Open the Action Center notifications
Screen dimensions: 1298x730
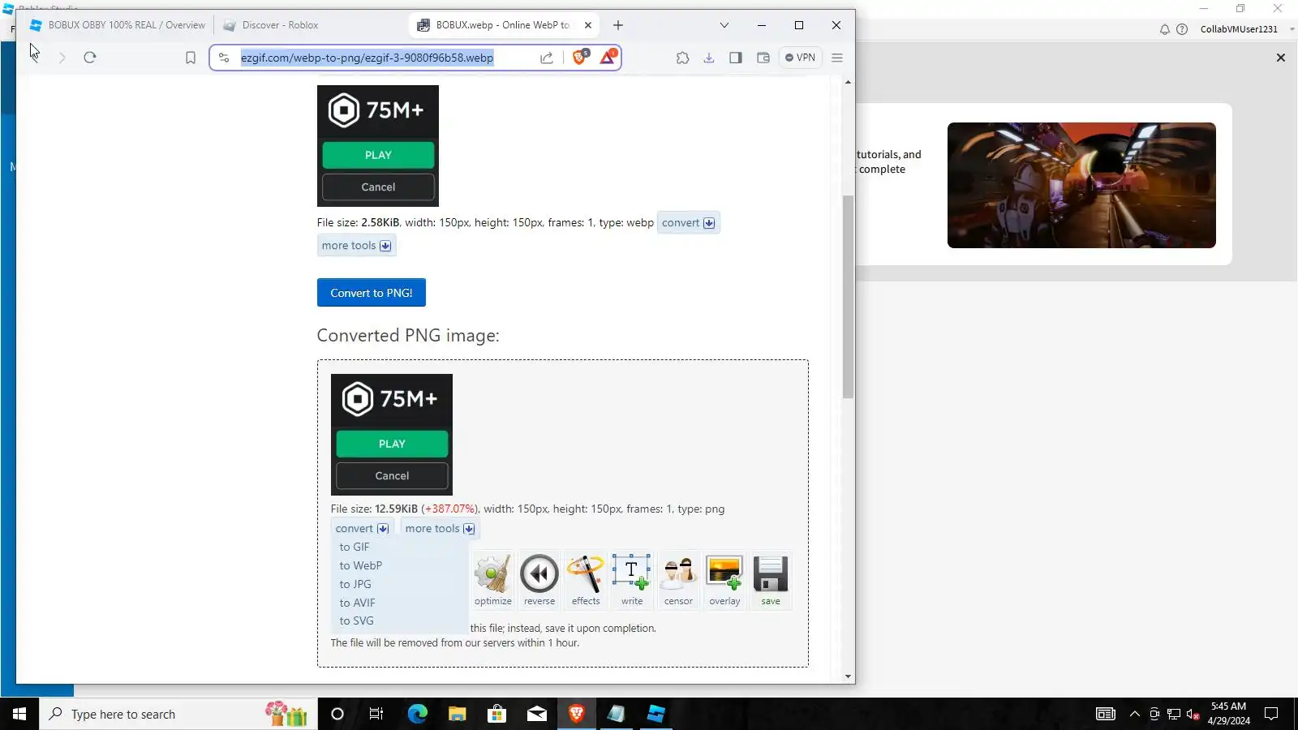1272,714
